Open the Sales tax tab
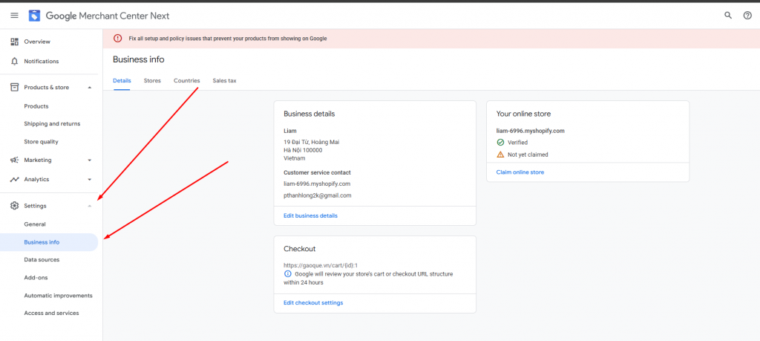 [224, 80]
